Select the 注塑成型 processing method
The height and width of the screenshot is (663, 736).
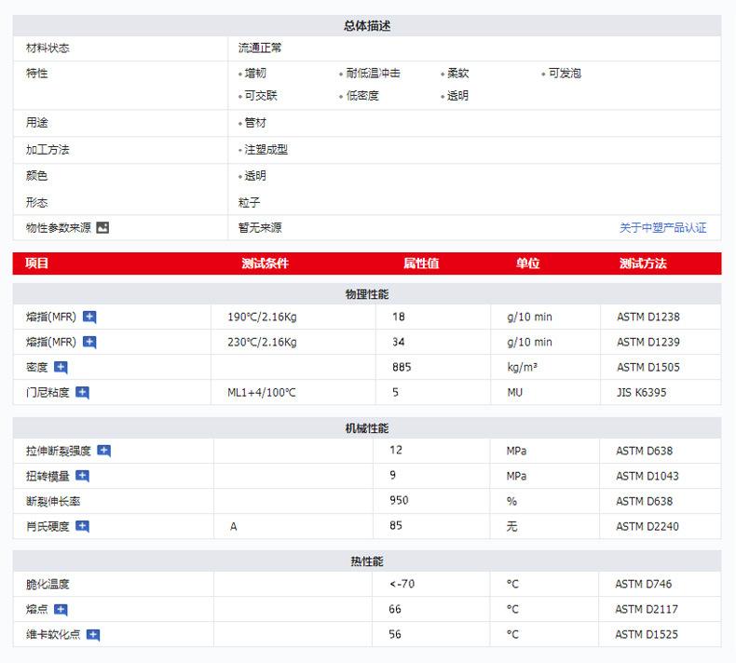(266, 149)
